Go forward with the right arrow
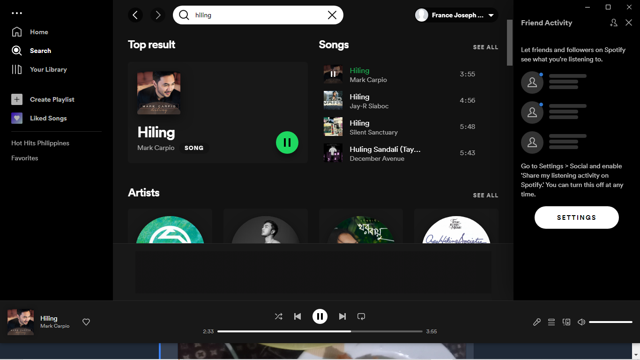 click(158, 15)
